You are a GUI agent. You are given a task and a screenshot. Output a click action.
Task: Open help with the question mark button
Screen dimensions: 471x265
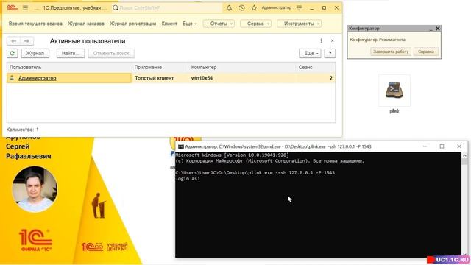(x=330, y=53)
